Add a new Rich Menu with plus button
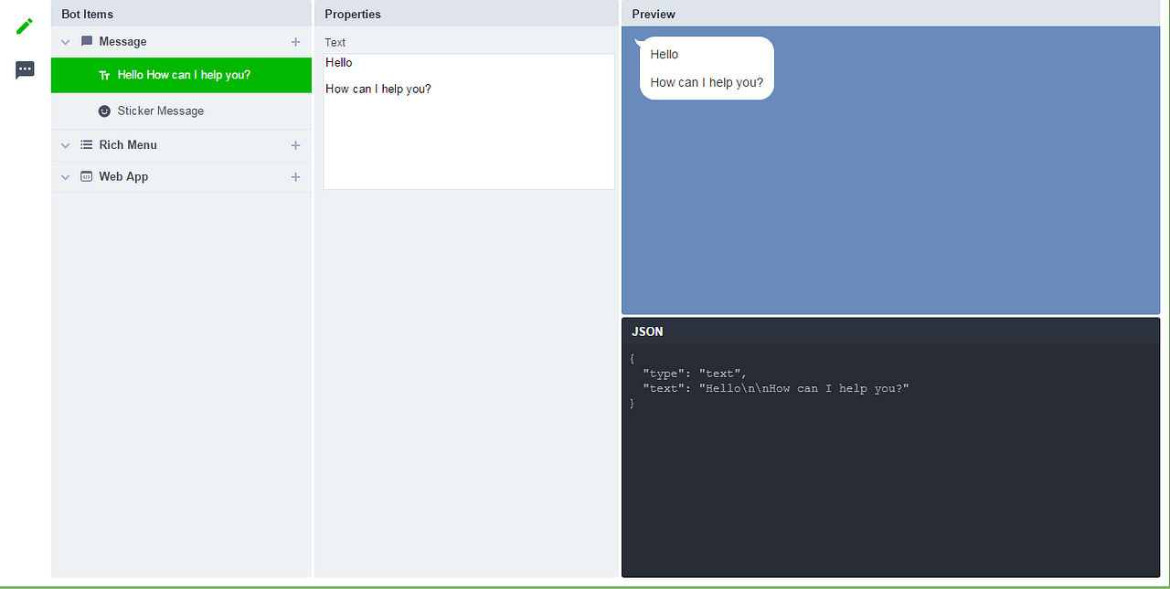This screenshot has height=589, width=1170. (x=295, y=144)
